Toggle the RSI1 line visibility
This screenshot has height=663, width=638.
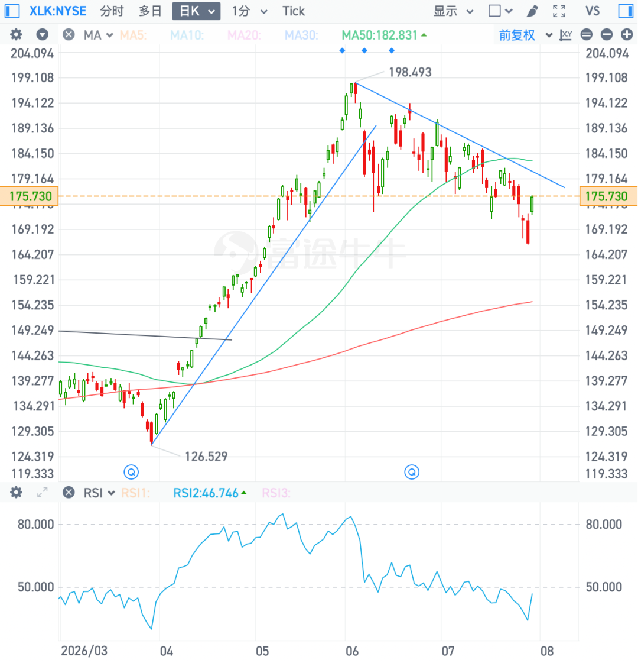[x=135, y=493]
